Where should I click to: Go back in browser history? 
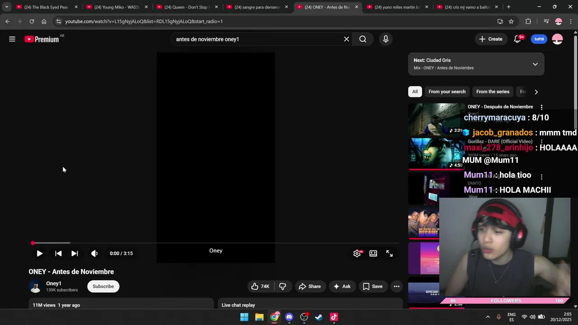7,21
